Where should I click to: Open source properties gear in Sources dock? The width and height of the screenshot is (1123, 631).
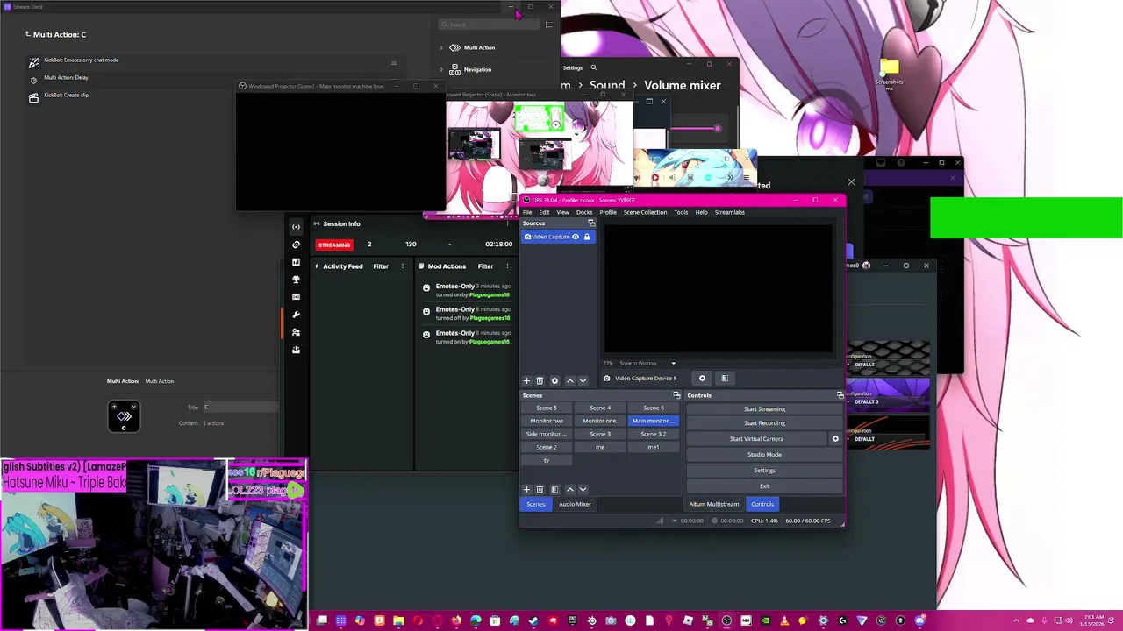[x=554, y=380]
